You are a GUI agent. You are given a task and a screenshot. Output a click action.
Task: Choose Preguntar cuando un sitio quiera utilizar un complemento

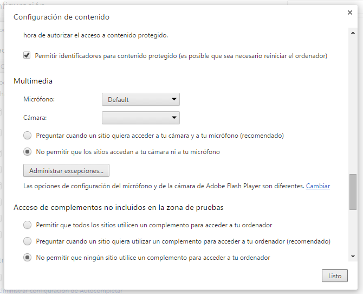28,241
